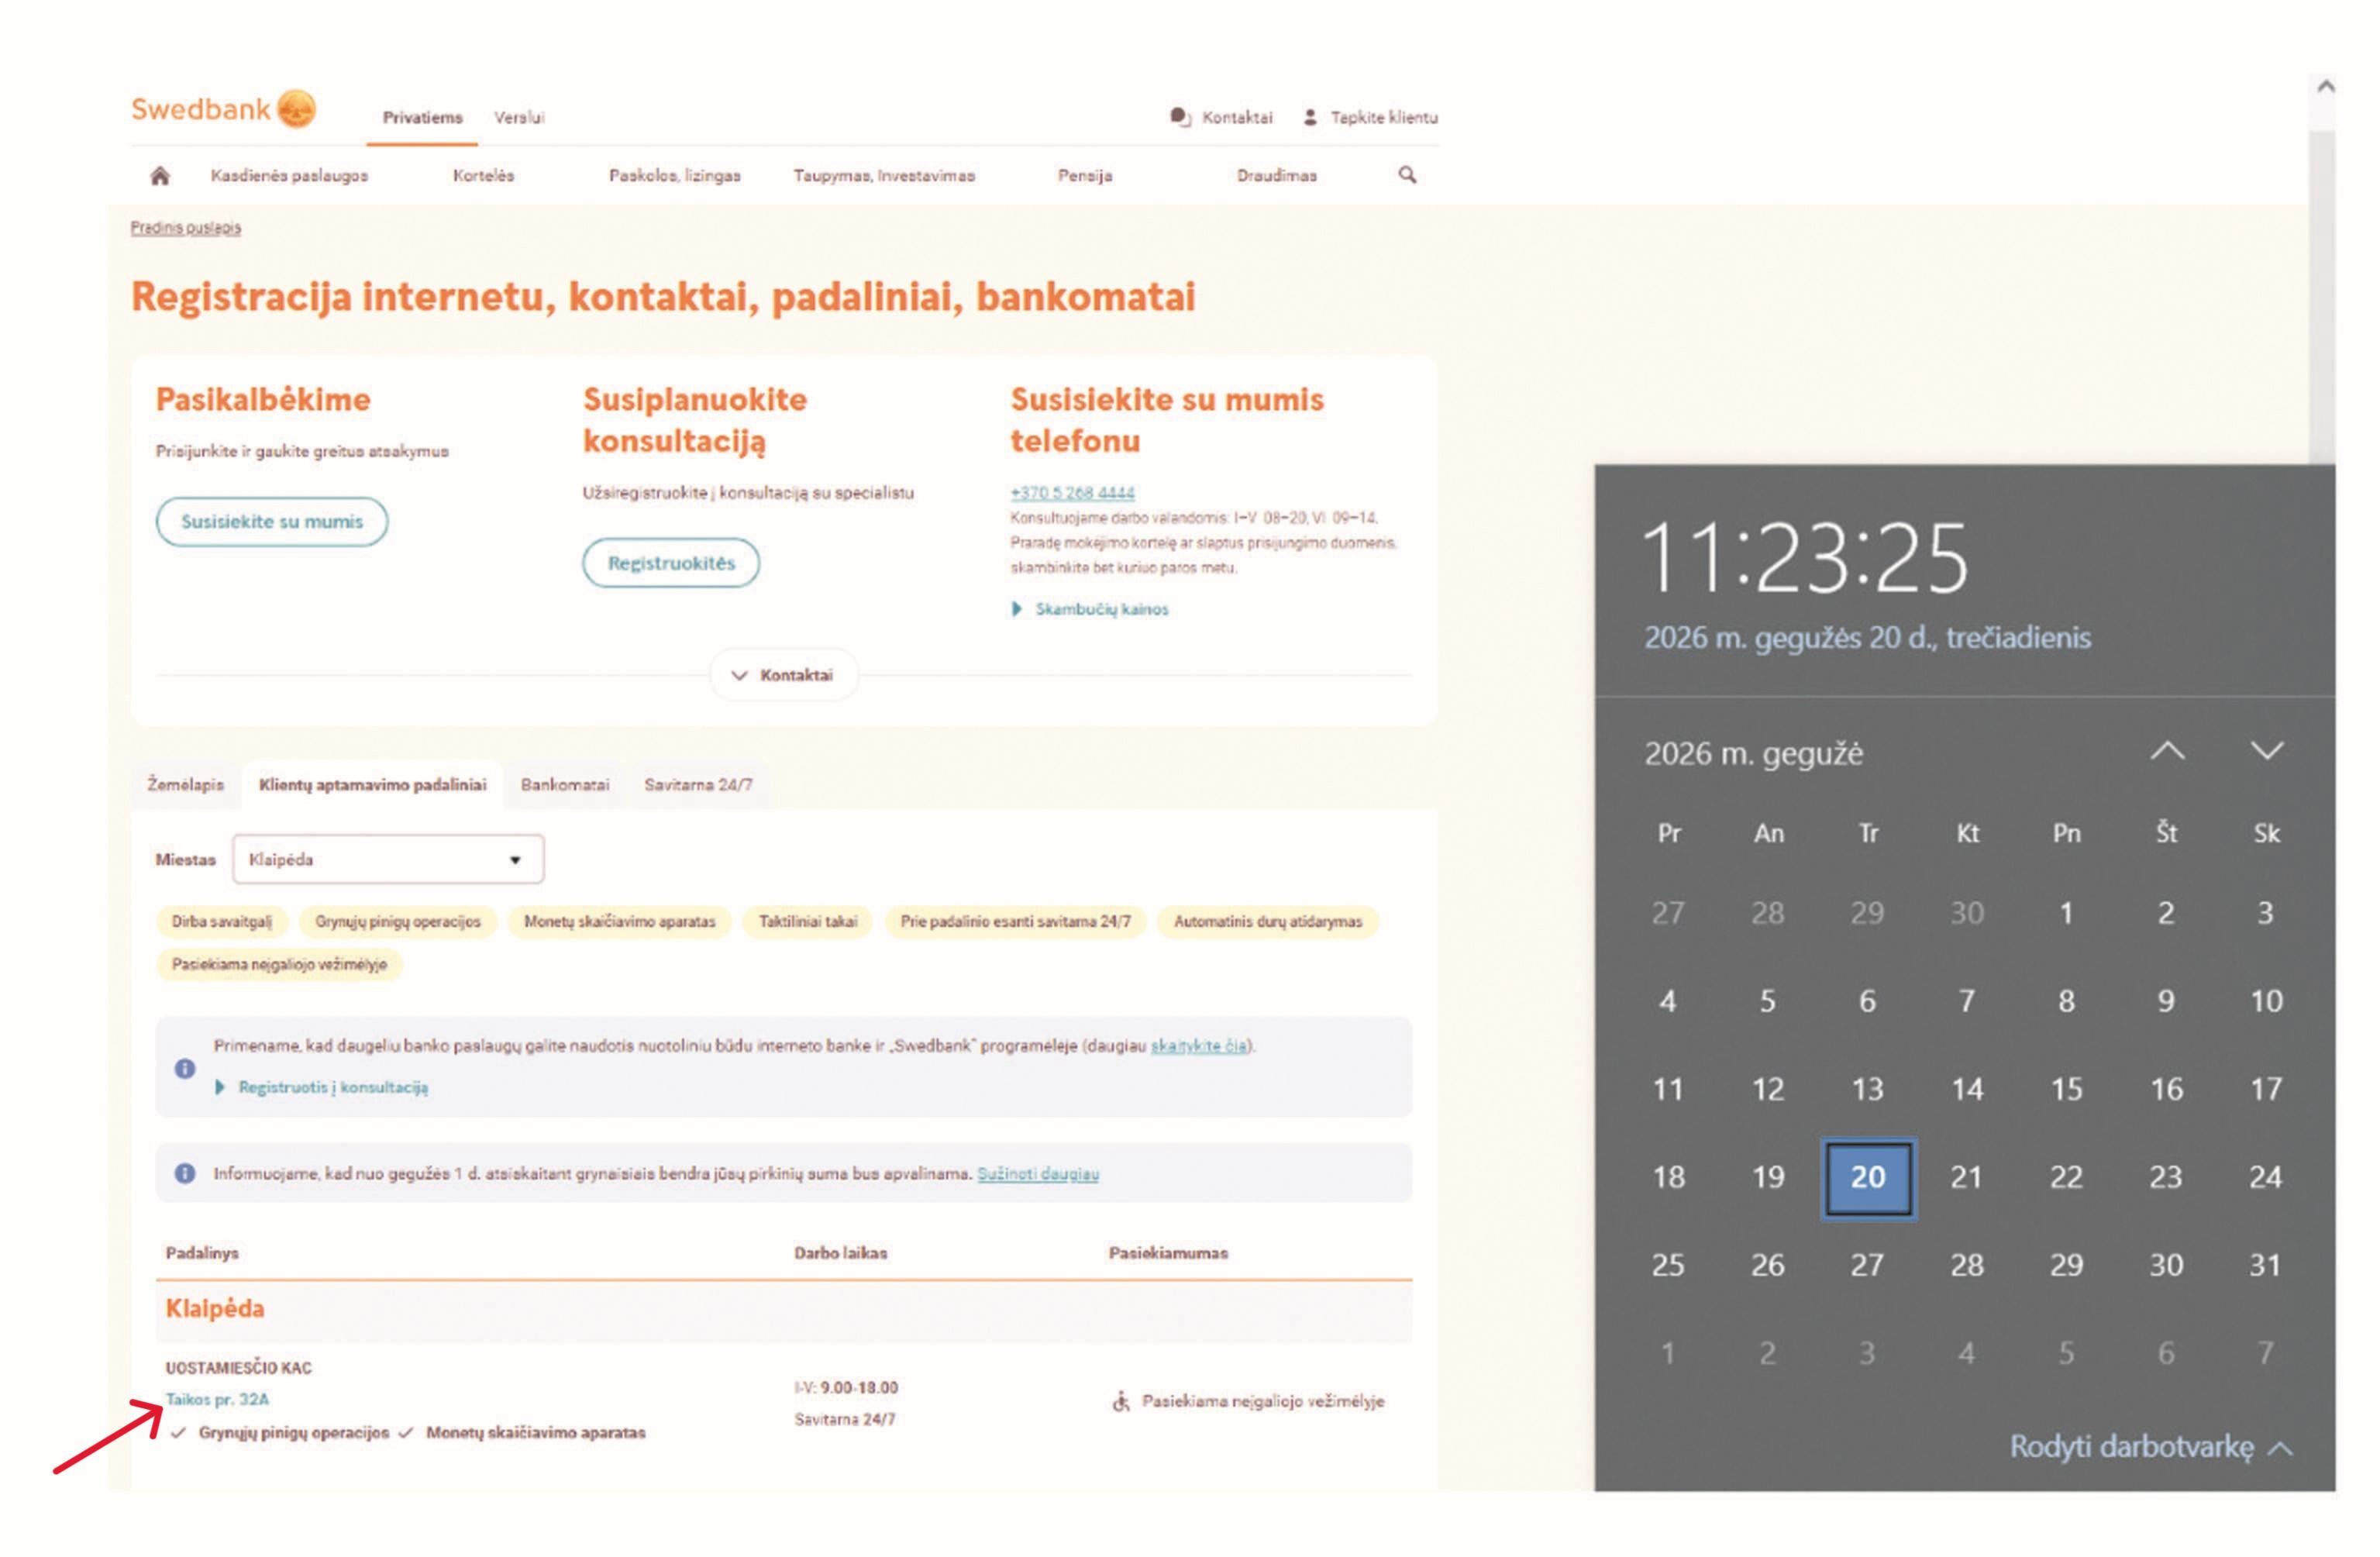Switch to Žemėlapis tab
This screenshot has width=2380, height=1557.
[186, 785]
